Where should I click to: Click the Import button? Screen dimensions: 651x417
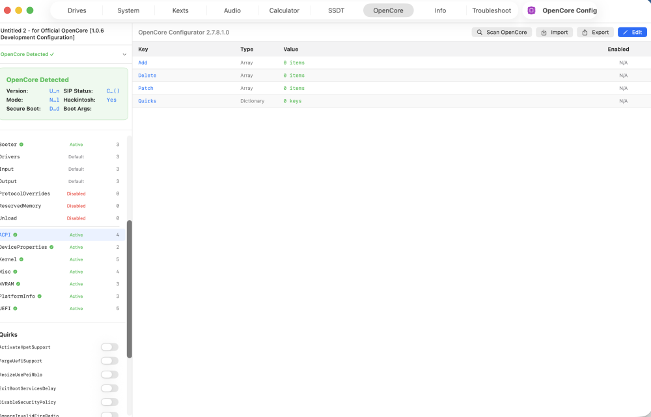[x=554, y=33]
